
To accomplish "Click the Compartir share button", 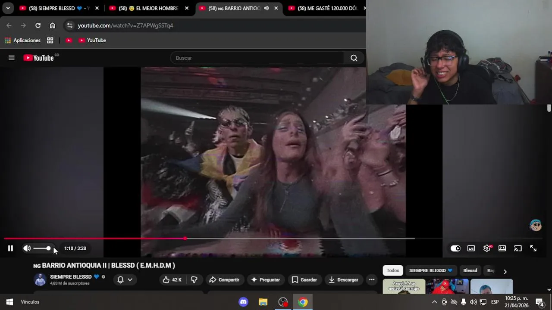I will coord(224,280).
